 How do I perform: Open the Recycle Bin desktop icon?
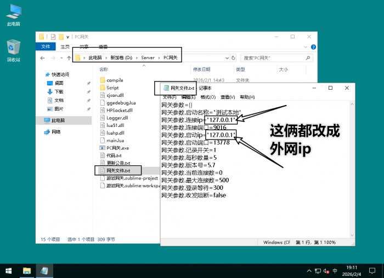14,51
